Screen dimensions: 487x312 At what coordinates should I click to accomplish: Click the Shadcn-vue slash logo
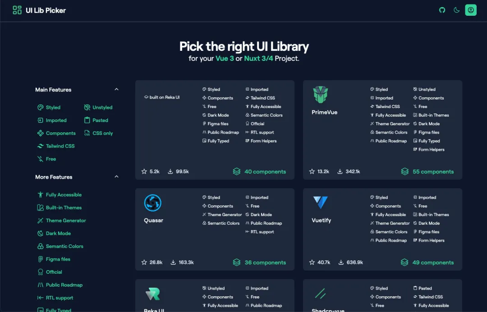pyautogui.click(x=320, y=294)
